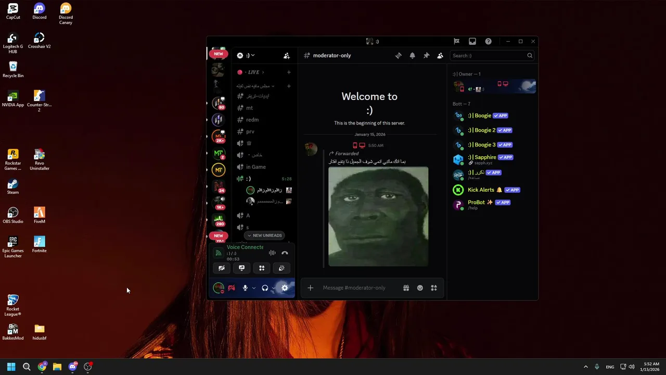Viewport: 666px width, 375px height.
Task: Disconnect from voice call
Action: coord(285,253)
